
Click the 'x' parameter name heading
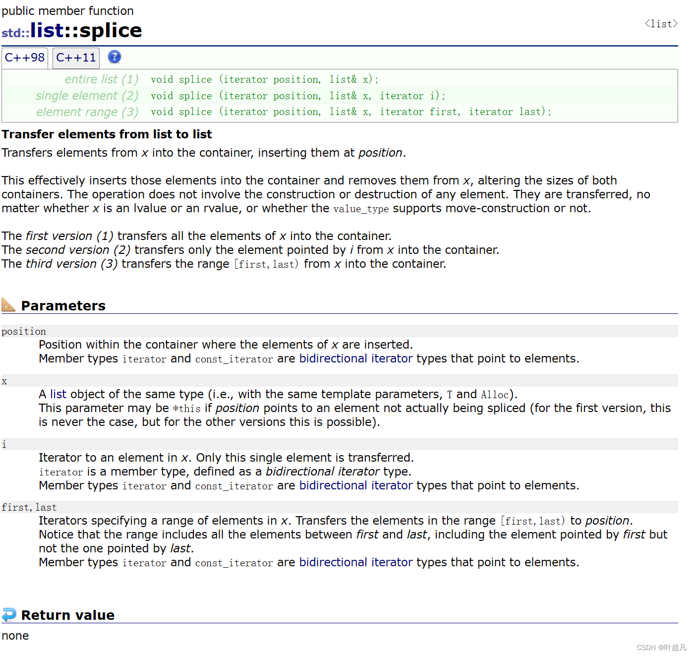4,381
